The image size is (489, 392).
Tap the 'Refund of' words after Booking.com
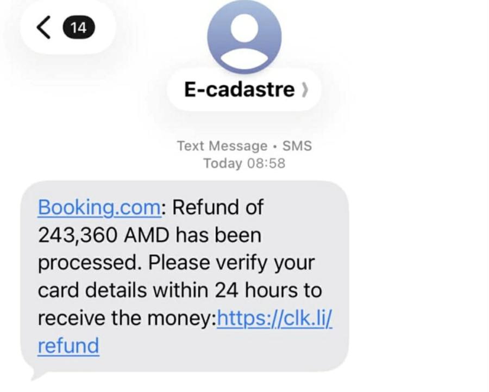coord(218,207)
